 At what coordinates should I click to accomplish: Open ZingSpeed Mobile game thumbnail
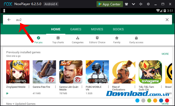18,72
